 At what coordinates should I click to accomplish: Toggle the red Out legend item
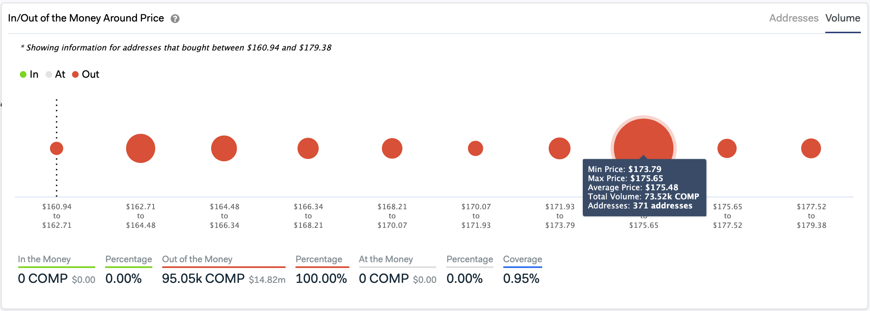tap(86, 74)
